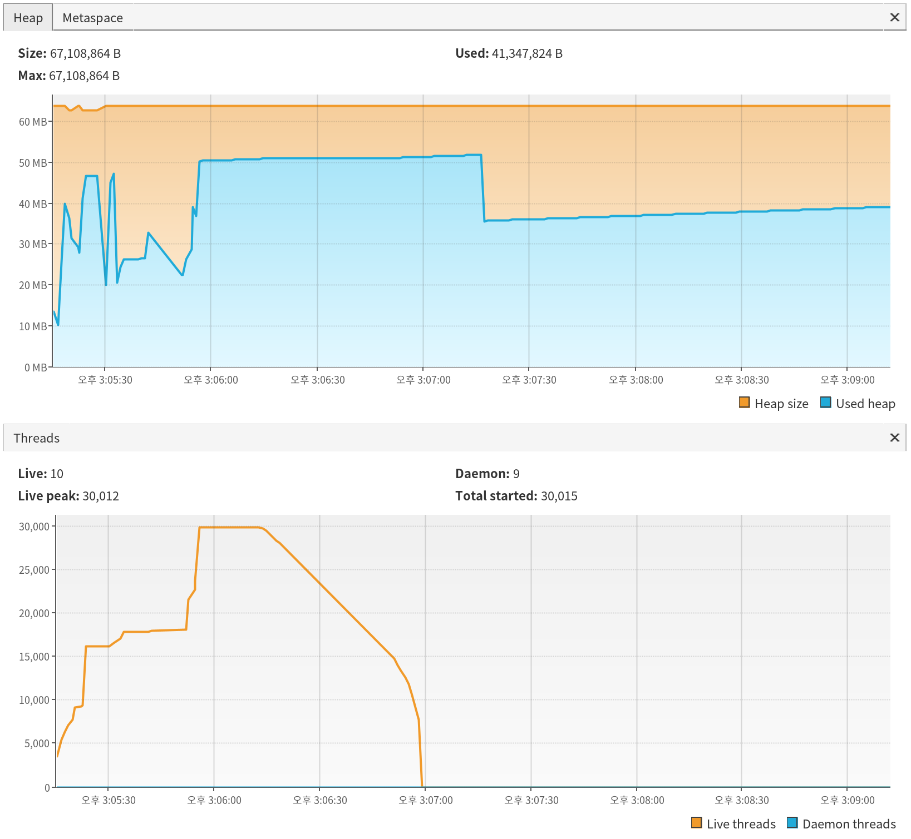Click the 30,000 threads axis label
911x839 pixels.
click(35, 527)
